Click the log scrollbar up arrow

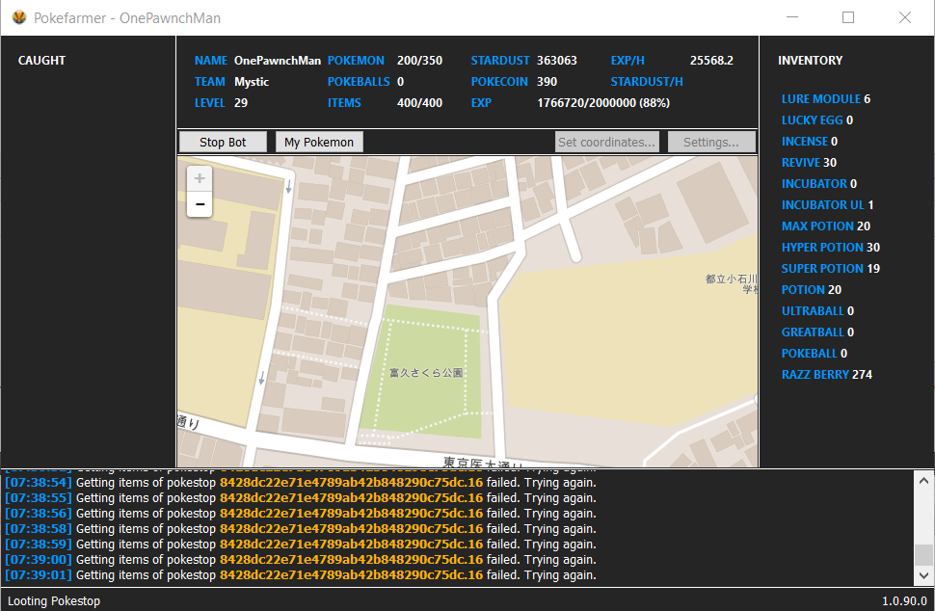tap(923, 481)
